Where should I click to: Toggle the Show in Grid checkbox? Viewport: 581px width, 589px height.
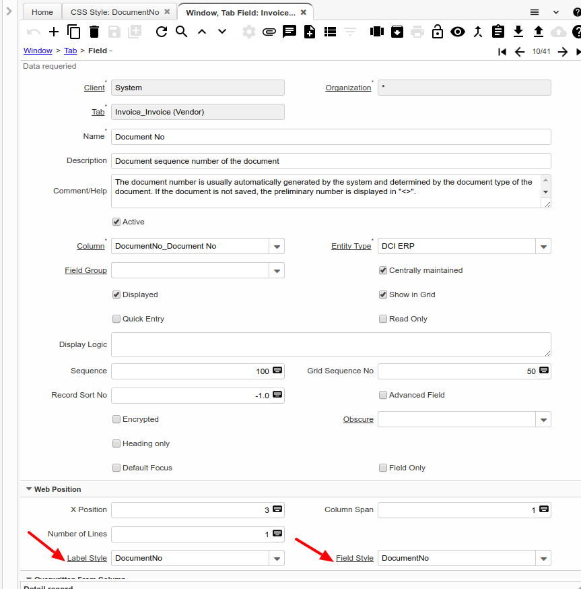383,294
